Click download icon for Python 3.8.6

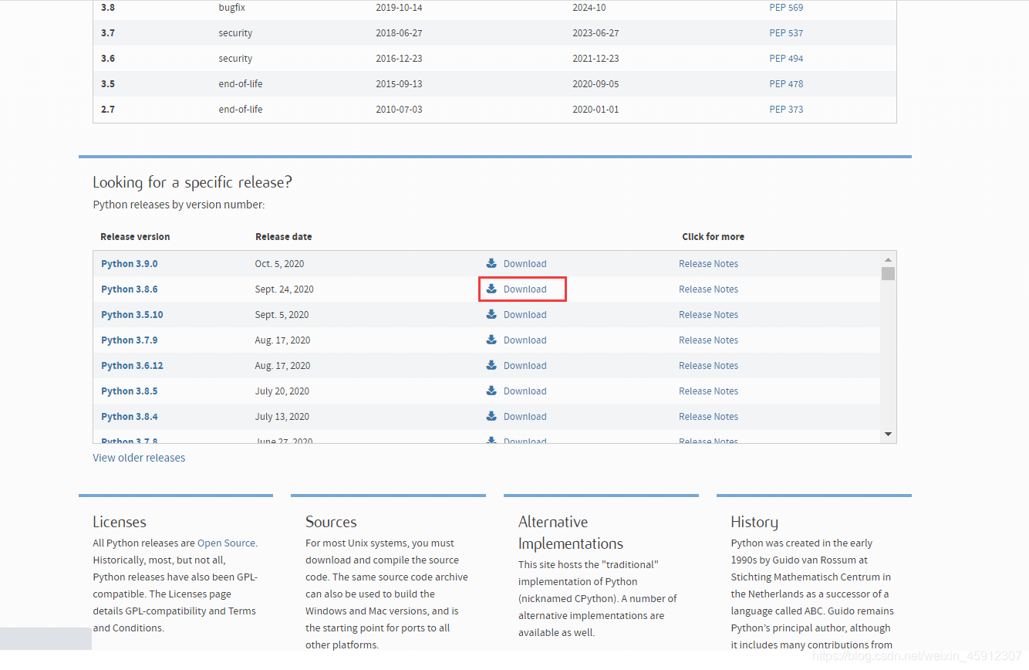click(491, 289)
